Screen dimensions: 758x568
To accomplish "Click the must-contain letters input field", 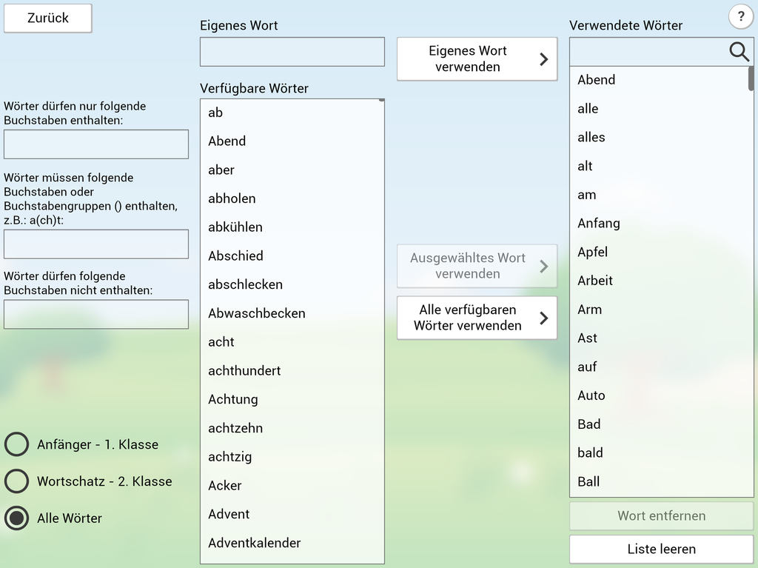I will (x=96, y=244).
